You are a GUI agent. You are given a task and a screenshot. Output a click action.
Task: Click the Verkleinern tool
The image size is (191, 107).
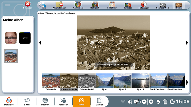click(78, 6)
